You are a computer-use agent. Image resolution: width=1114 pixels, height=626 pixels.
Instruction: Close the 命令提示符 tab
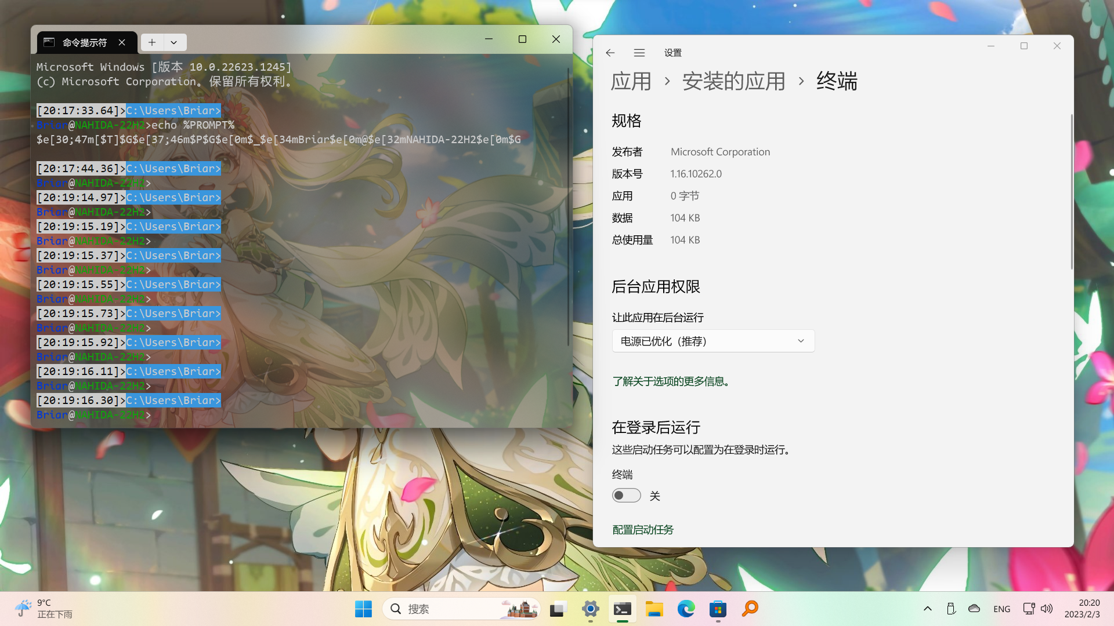pyautogui.click(x=122, y=42)
